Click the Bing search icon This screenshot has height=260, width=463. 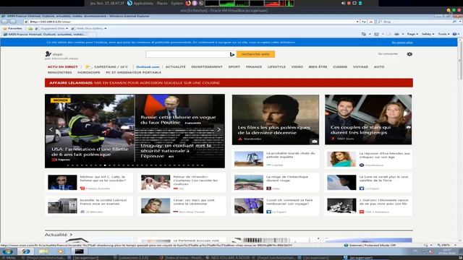(x=232, y=54)
